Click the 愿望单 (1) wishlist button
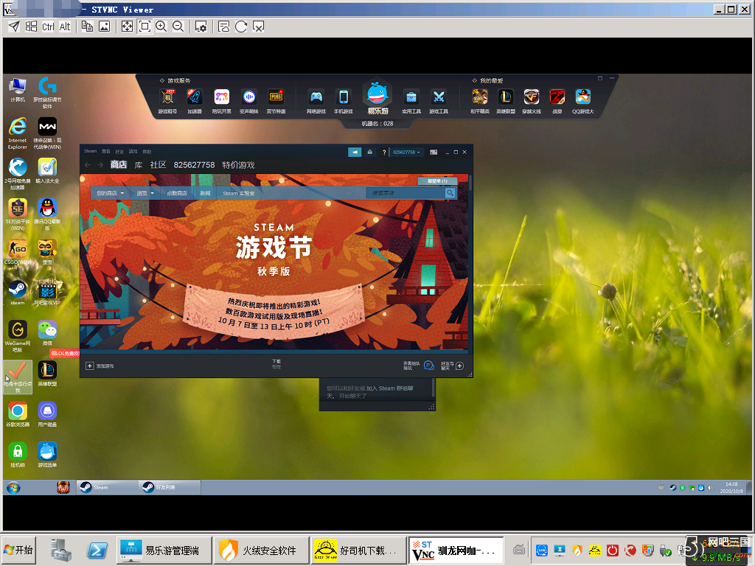The height and width of the screenshot is (566, 755). pos(437,181)
